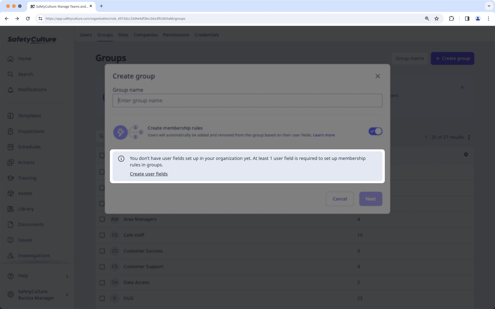This screenshot has width=495, height=309.
Task: Open the Schedules section
Action: tap(29, 147)
